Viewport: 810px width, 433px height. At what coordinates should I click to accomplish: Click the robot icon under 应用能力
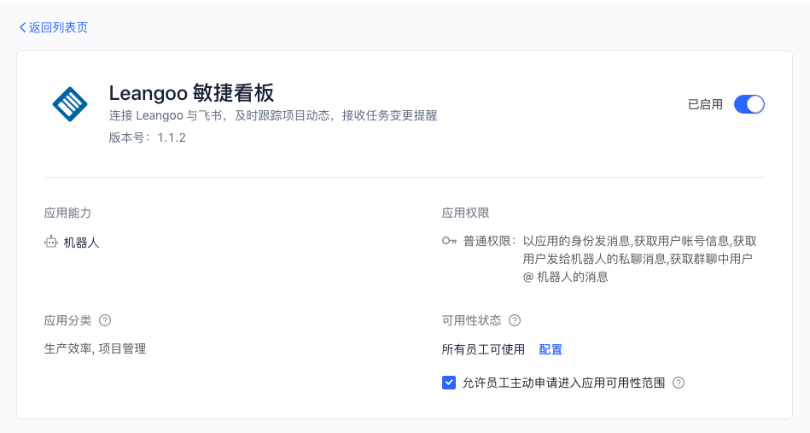coord(50,243)
